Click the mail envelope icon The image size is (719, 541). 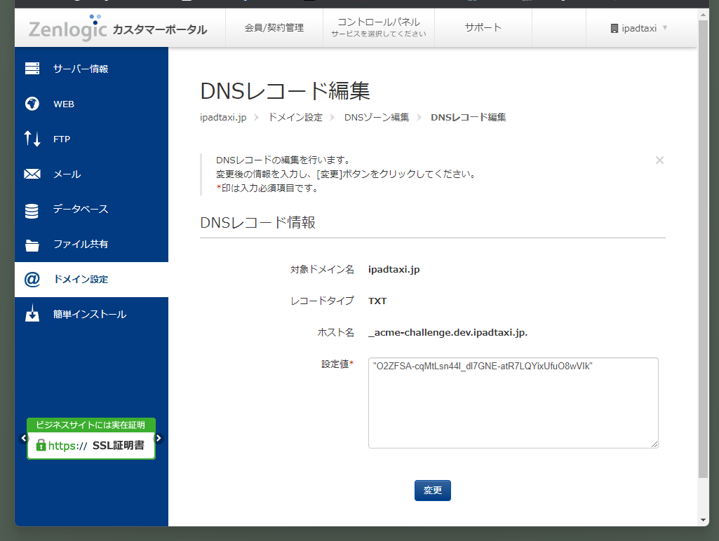point(32,174)
